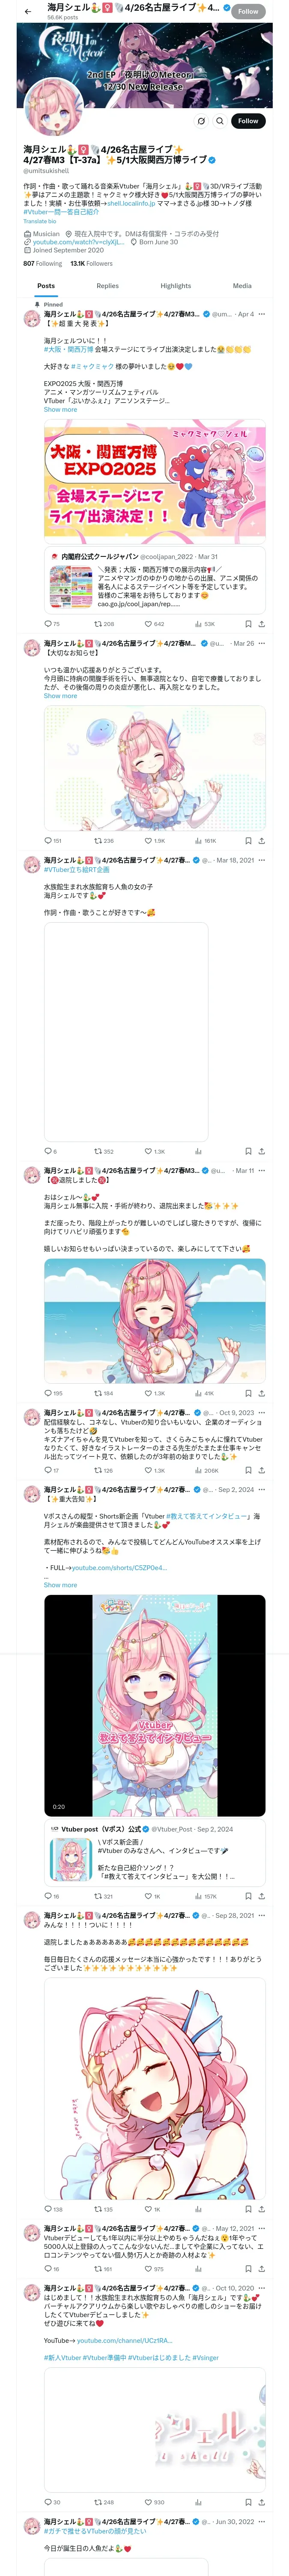The width and height of the screenshot is (289, 2576).
Task: Repost the pinned Expo 2025 post
Action: tap(104, 624)
